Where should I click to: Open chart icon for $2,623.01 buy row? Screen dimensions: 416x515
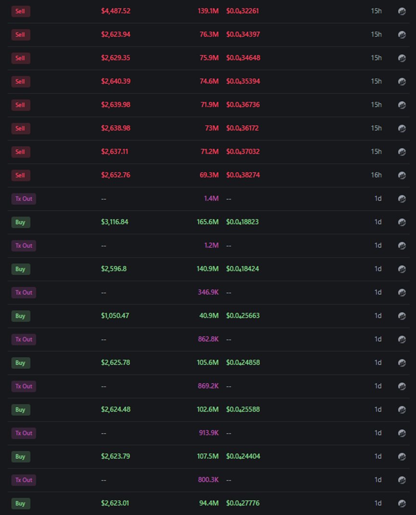(402, 503)
